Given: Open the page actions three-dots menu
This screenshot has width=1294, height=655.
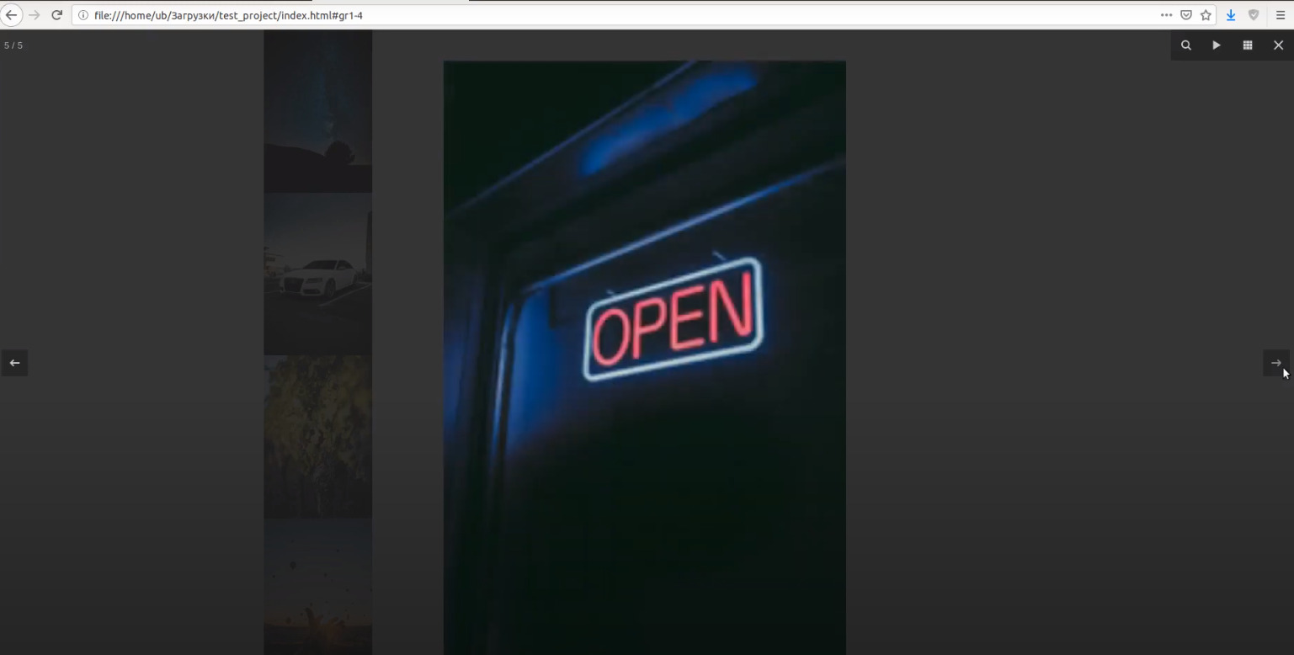Looking at the screenshot, I should [1166, 15].
